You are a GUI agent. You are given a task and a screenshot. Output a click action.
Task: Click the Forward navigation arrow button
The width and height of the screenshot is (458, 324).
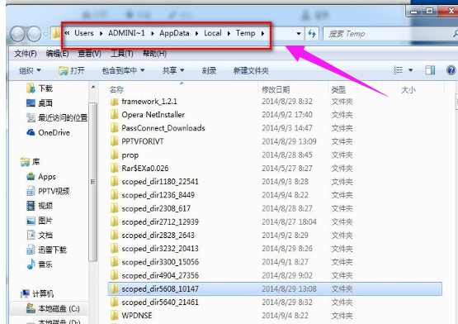pyautogui.click(x=34, y=34)
